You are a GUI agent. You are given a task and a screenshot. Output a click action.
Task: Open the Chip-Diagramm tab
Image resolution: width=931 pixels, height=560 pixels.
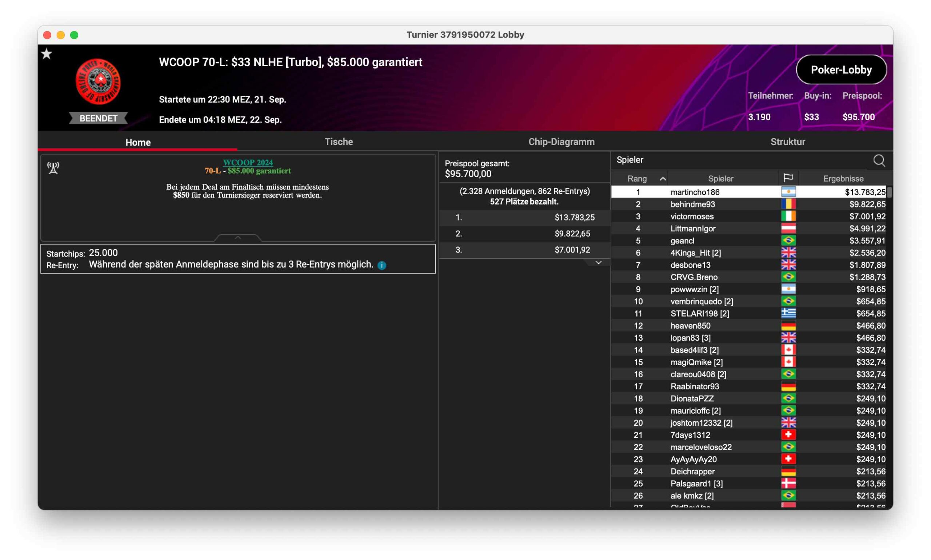[561, 142]
